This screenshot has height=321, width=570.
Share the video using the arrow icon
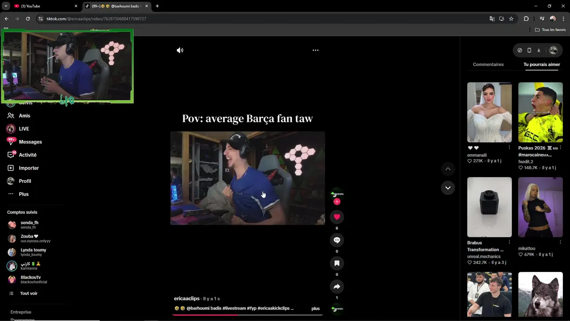coord(337,286)
